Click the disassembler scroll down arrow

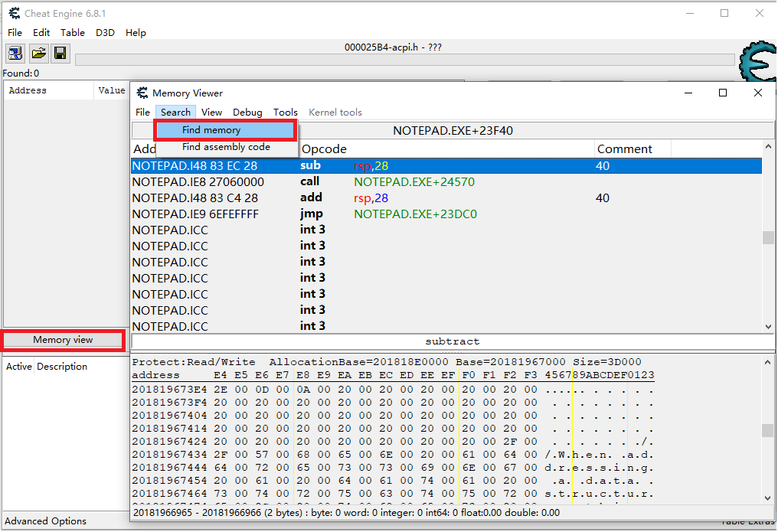768,327
